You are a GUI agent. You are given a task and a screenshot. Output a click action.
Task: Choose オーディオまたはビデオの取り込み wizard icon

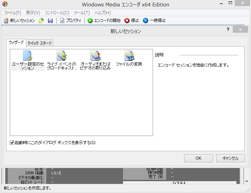(x=95, y=61)
